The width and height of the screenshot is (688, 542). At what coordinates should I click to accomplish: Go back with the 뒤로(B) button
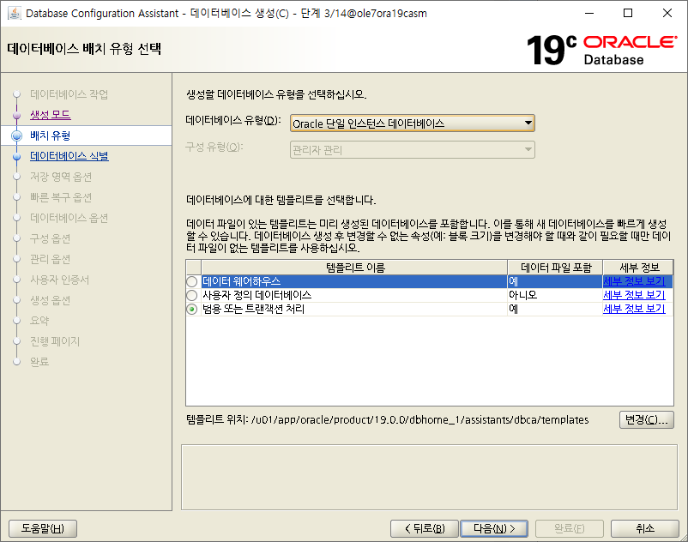[x=425, y=528]
